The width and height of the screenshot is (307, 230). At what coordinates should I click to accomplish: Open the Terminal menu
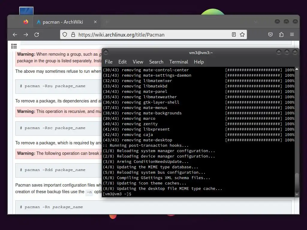click(179, 62)
